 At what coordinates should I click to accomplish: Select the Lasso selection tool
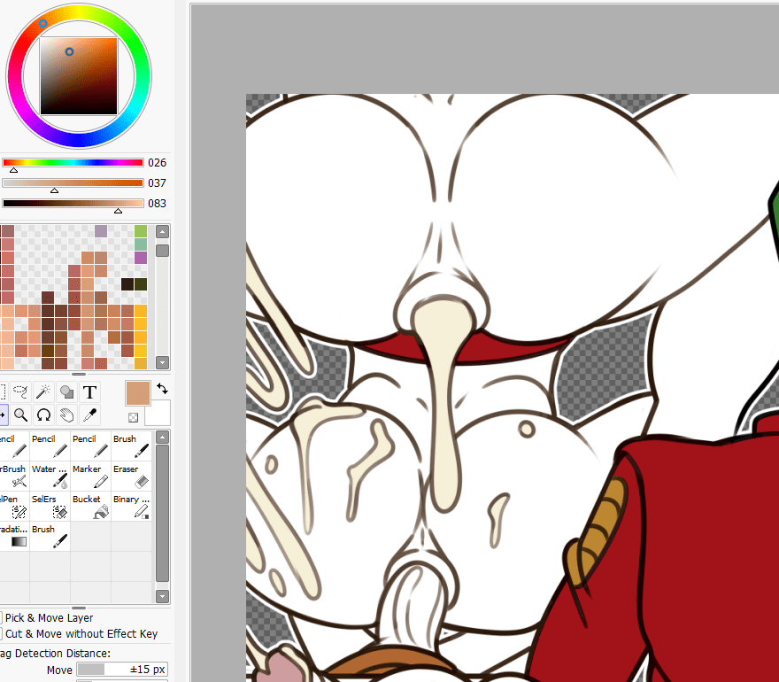coord(19,391)
